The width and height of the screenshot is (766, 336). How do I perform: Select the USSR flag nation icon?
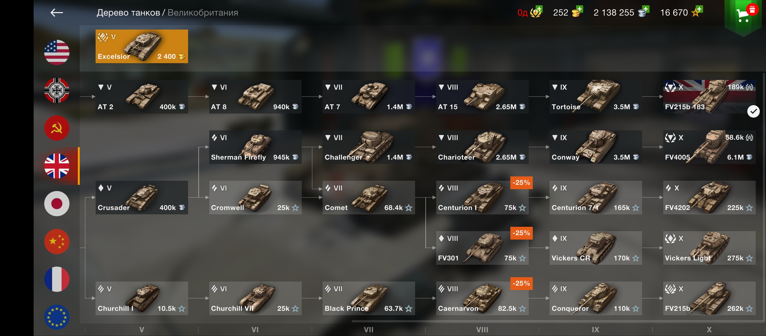[x=57, y=128]
